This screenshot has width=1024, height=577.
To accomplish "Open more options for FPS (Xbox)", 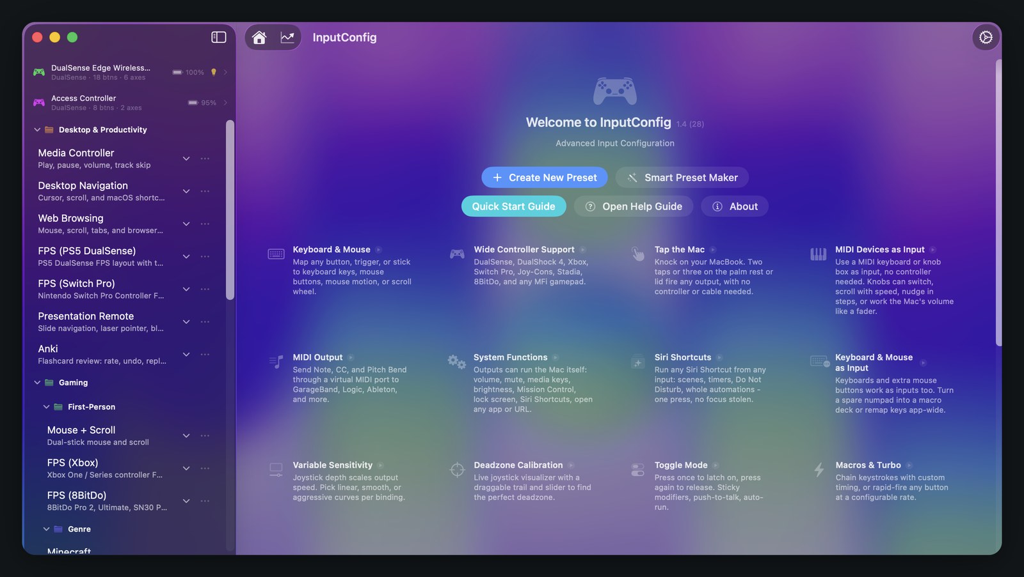I will click(x=205, y=468).
